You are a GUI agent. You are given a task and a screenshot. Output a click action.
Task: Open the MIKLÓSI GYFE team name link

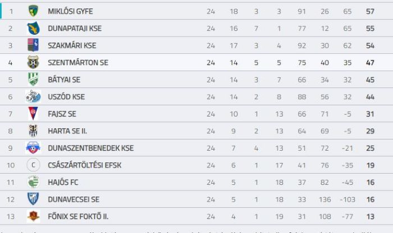70,12
